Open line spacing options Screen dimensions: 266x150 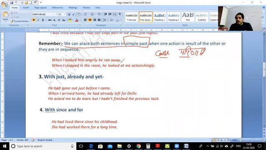click(x=105, y=20)
